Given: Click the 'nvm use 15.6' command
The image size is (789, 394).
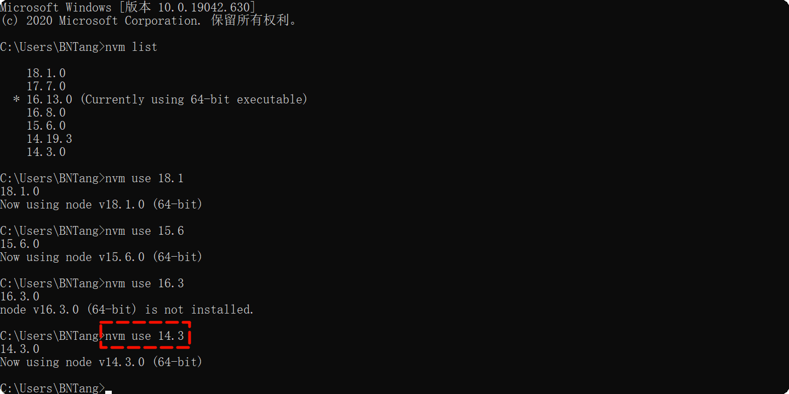Looking at the screenshot, I should pos(145,231).
